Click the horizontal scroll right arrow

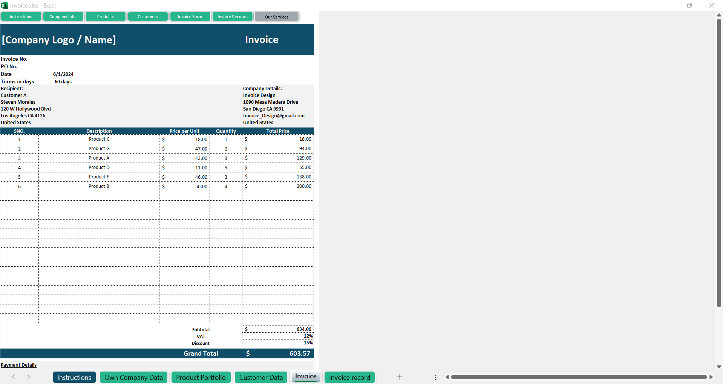click(711, 377)
